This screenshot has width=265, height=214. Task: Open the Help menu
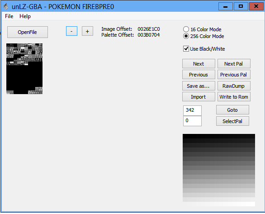pos(25,16)
